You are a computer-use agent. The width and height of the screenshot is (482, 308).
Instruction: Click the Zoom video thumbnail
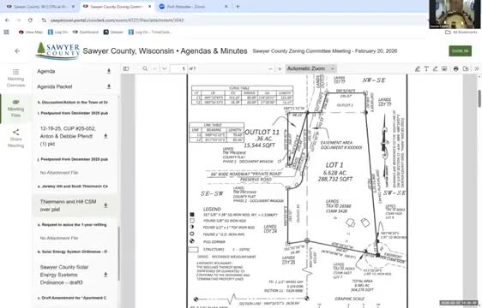click(x=455, y=14)
